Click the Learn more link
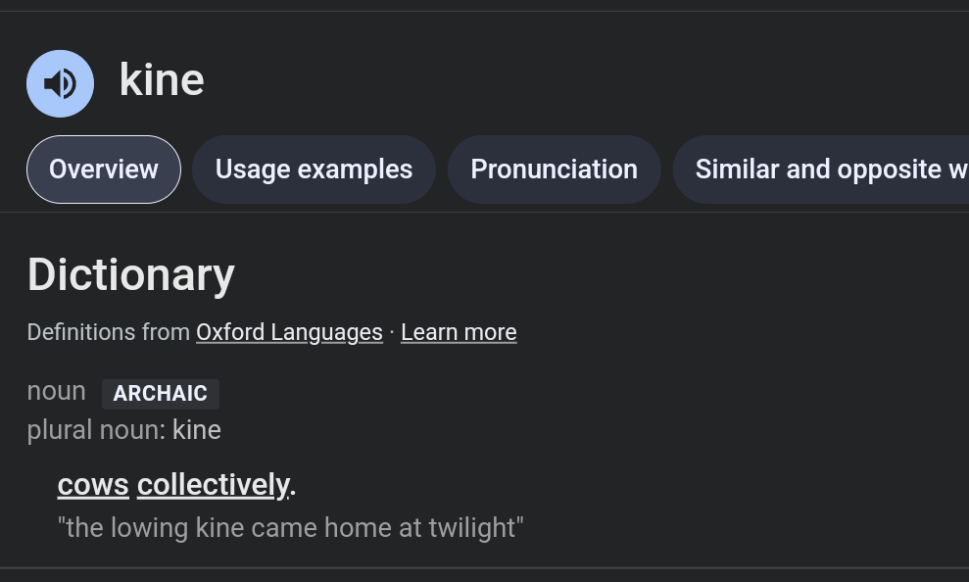The image size is (969, 582). click(459, 332)
